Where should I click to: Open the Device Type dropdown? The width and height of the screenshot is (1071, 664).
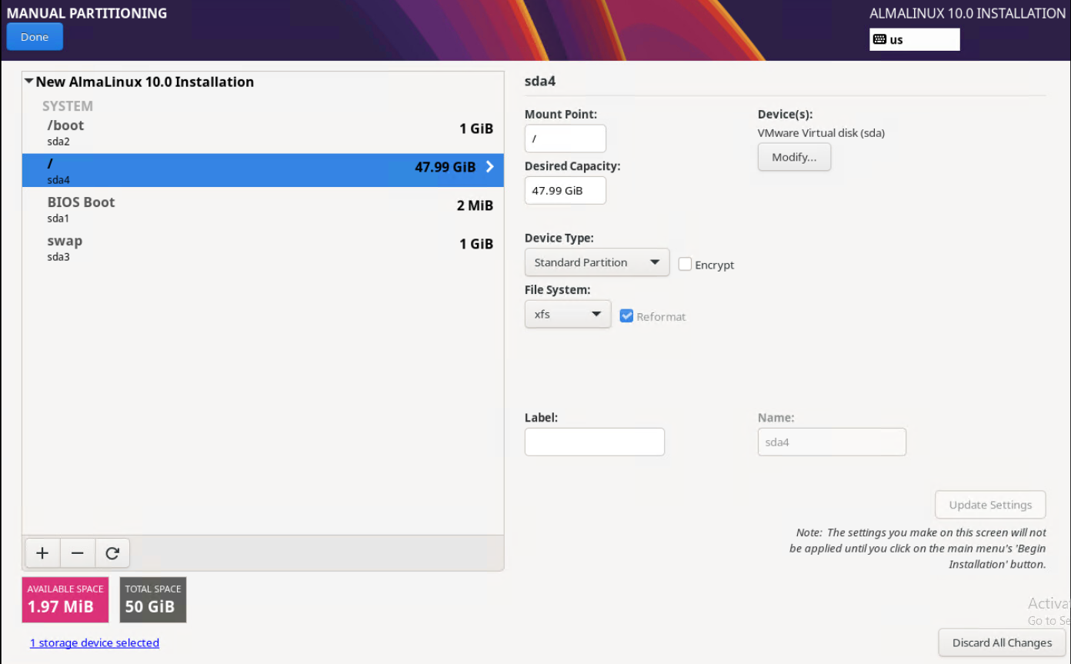(597, 262)
